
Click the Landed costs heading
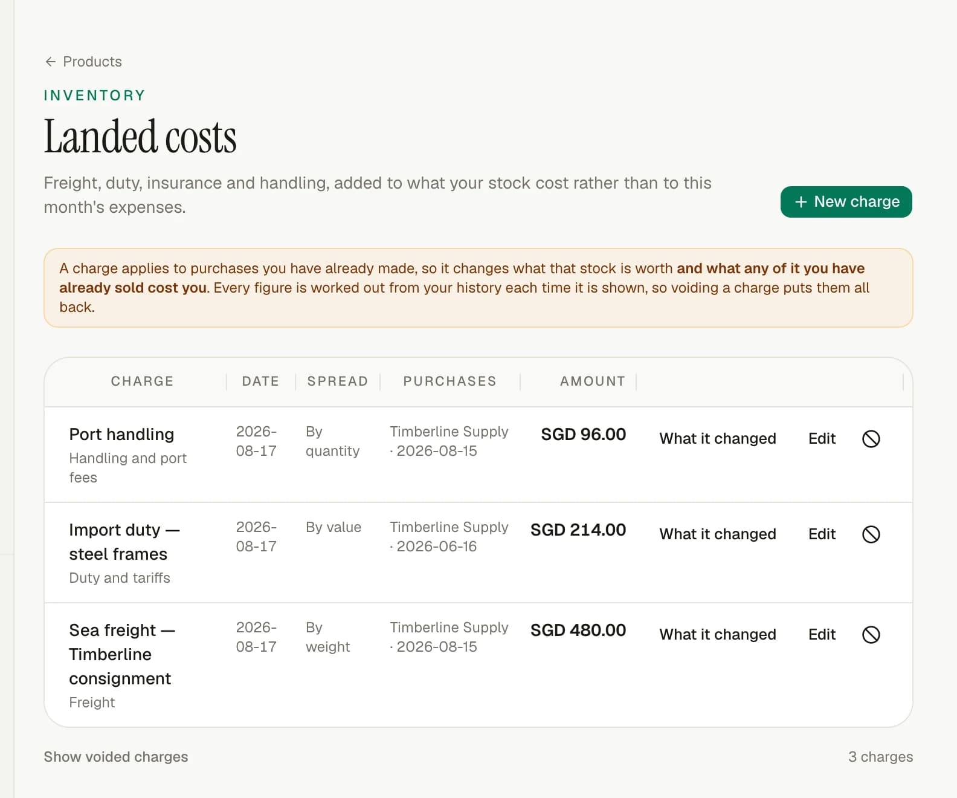pyautogui.click(x=140, y=137)
